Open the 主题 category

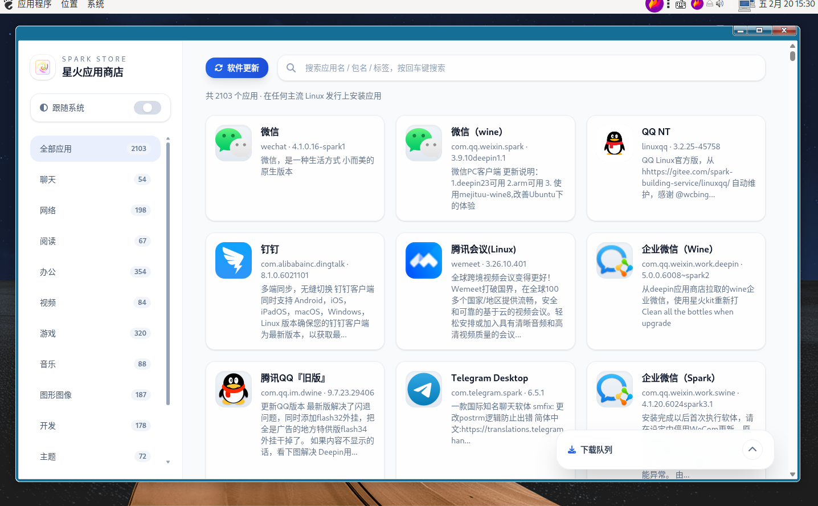(95, 456)
